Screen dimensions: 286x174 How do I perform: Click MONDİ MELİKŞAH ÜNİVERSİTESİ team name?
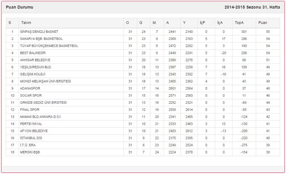pyautogui.click(x=45, y=81)
